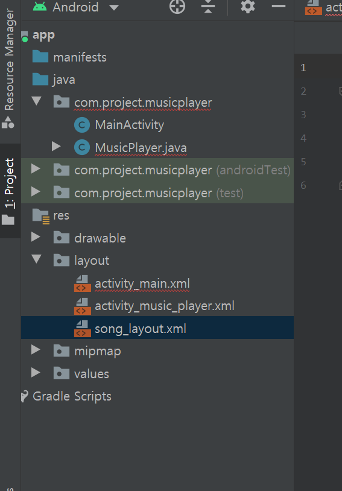Open the MainActivity class
This screenshot has height=491, width=342.
(x=129, y=125)
